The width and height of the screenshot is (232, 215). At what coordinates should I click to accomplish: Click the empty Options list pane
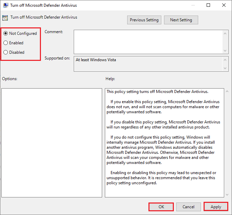52,143
